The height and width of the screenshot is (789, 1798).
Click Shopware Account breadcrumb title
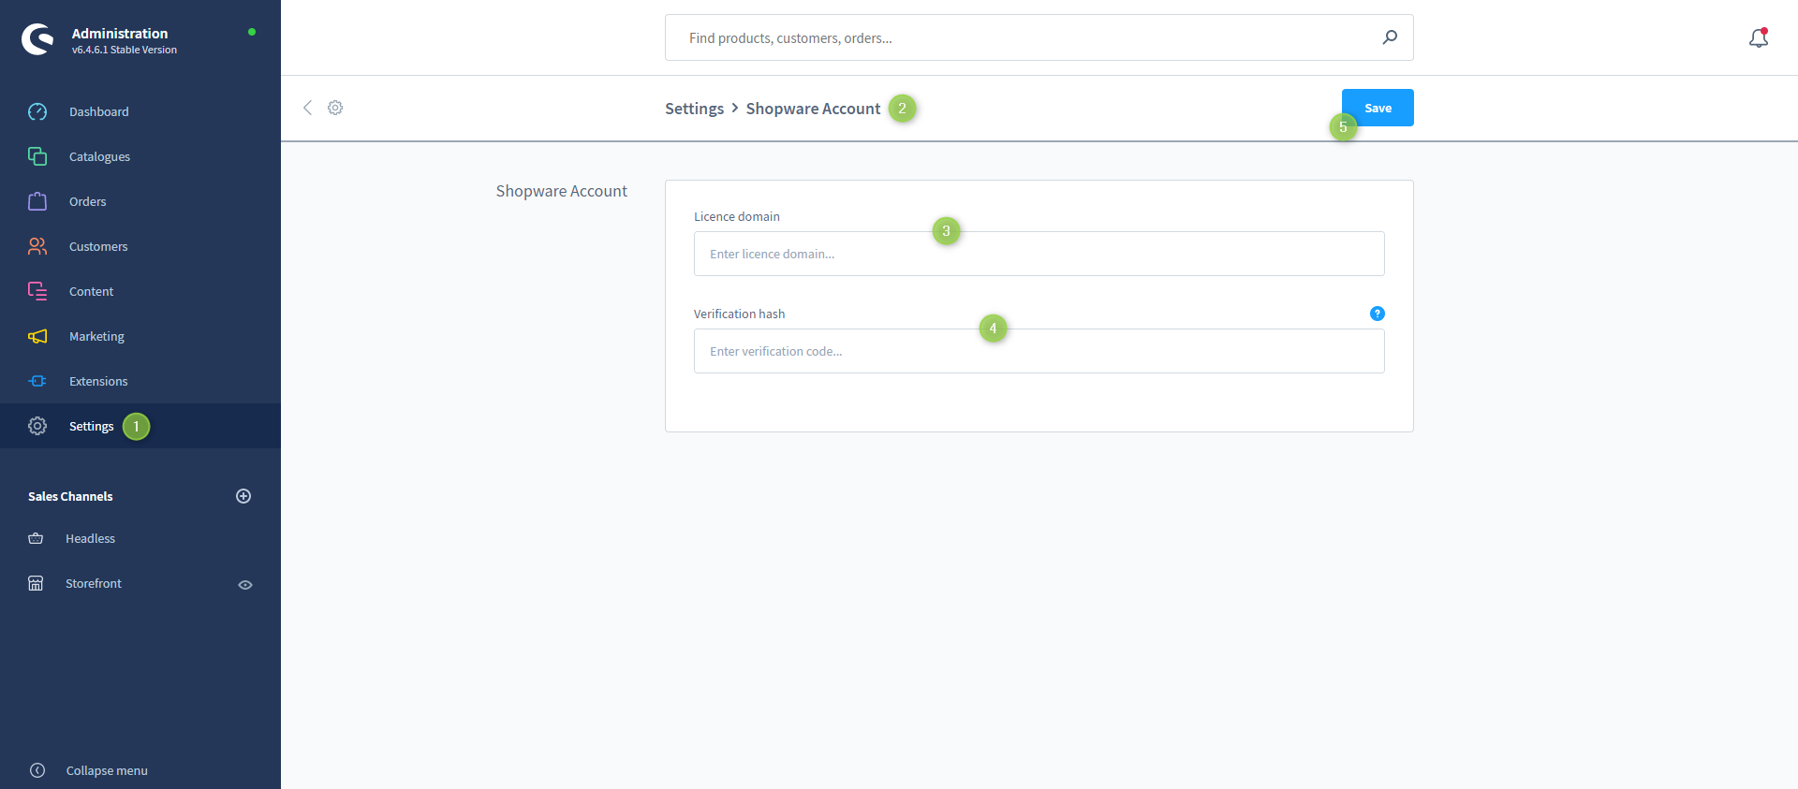point(813,109)
